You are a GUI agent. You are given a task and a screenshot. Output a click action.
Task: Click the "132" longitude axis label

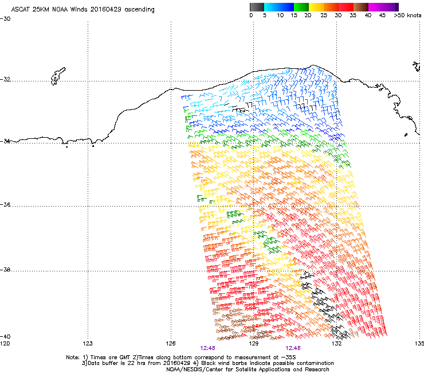tap(336, 344)
